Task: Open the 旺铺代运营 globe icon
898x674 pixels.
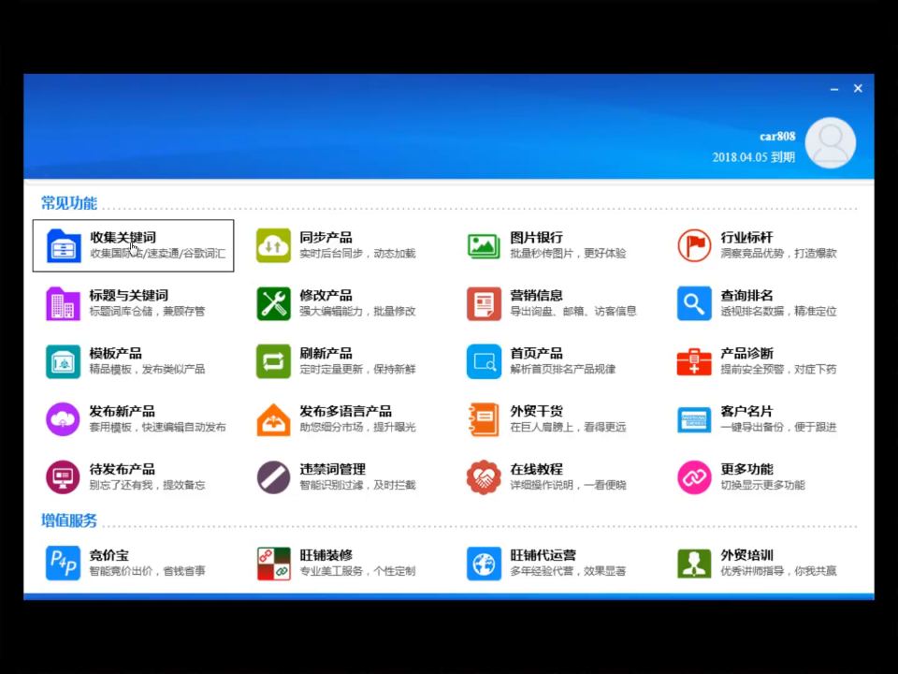Action: pos(484,563)
